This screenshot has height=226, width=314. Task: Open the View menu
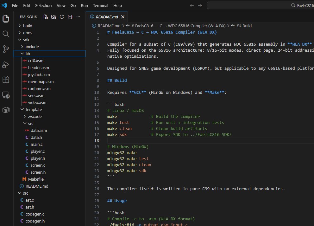(61, 6)
